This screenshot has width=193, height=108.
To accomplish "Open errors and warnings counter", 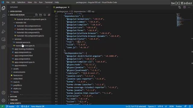I will [25, 106].
